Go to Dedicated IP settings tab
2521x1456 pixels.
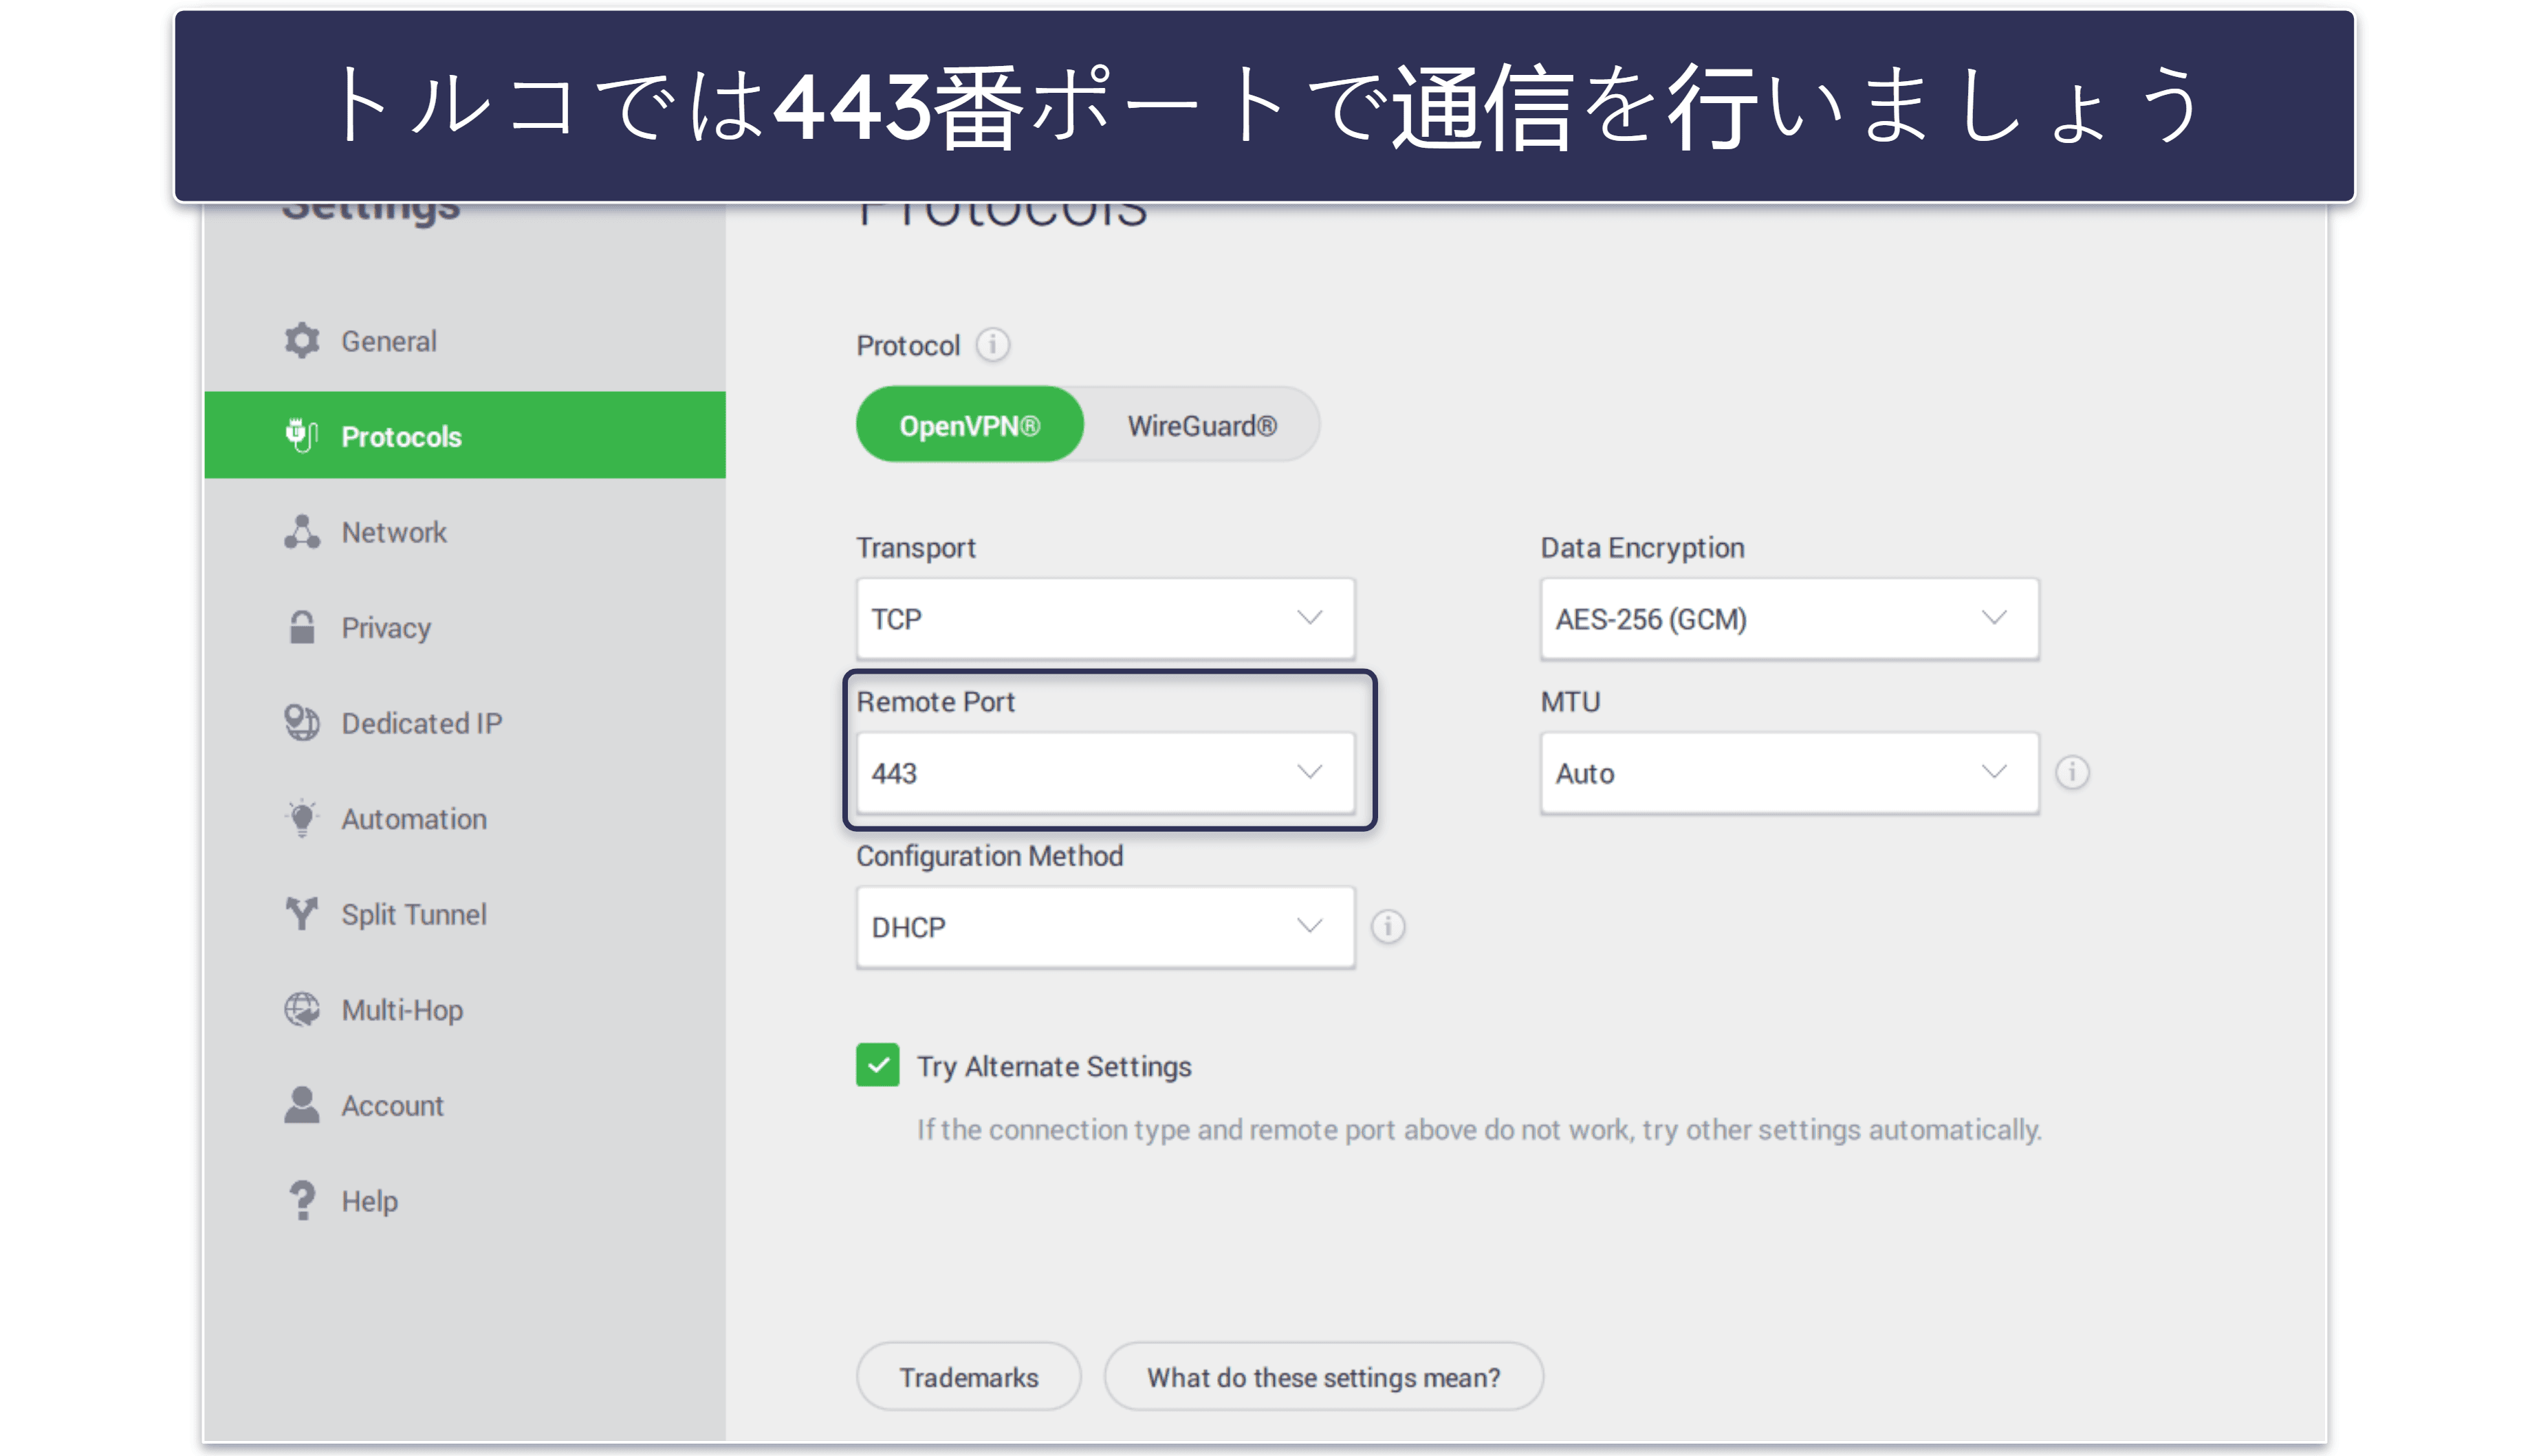pos(465,723)
